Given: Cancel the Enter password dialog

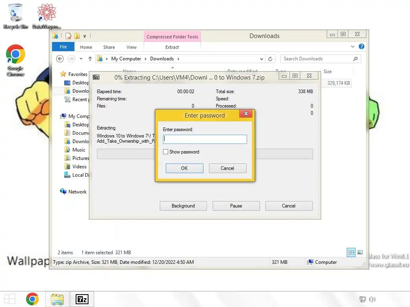Looking at the screenshot, I should click(227, 168).
